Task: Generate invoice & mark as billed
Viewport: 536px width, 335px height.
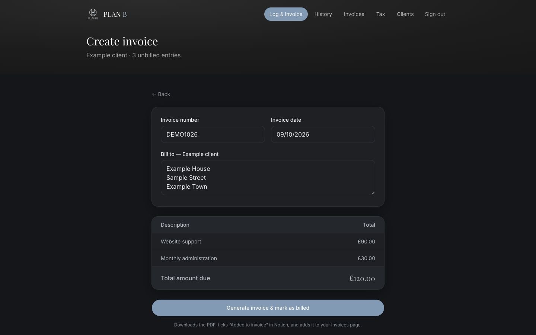Action: pos(268,308)
